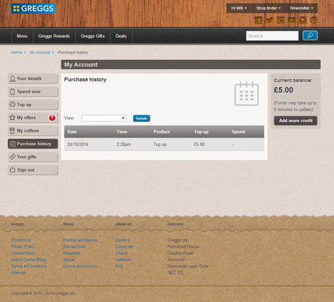
Task: Open the Breakfast footer link
Action: point(72,253)
